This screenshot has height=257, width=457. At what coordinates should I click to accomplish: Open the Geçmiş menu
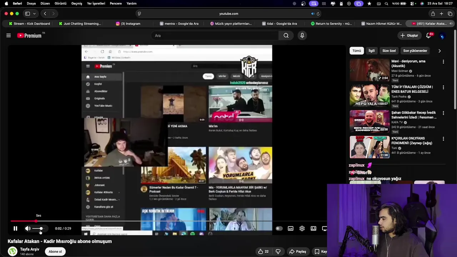(x=77, y=3)
